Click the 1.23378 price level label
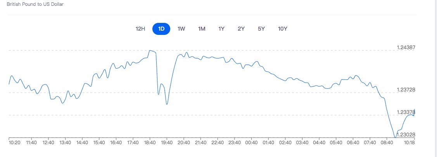The image size is (437, 157). [x=406, y=112]
